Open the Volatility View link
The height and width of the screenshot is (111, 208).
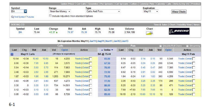coord(184,25)
